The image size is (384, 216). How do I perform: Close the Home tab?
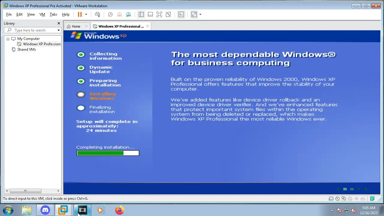[86, 26]
